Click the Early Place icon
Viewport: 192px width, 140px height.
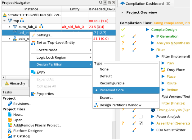tap(163, 70)
